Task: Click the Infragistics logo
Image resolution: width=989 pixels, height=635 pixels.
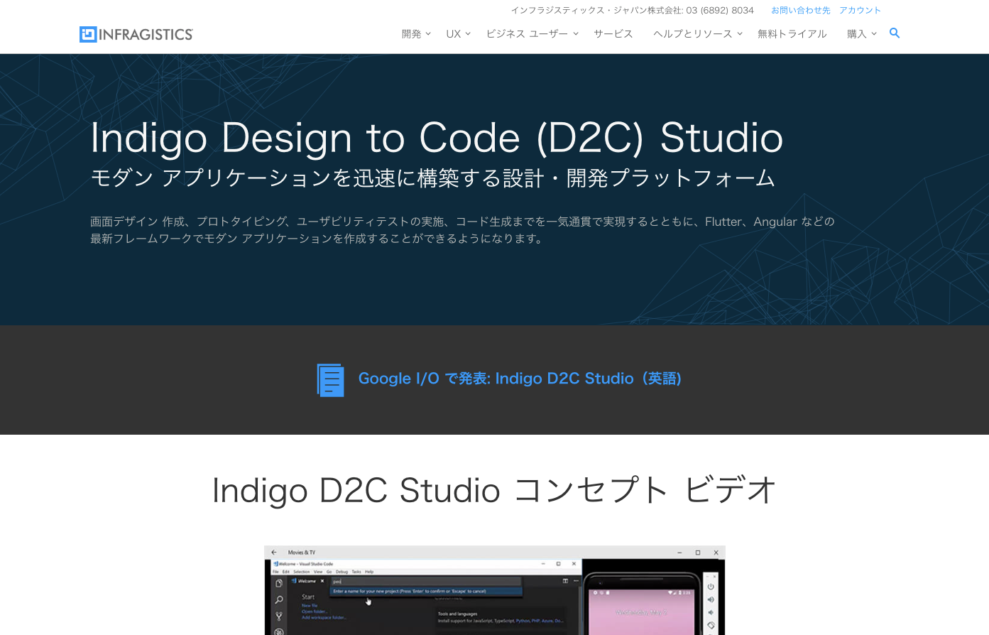Action: 136,34
